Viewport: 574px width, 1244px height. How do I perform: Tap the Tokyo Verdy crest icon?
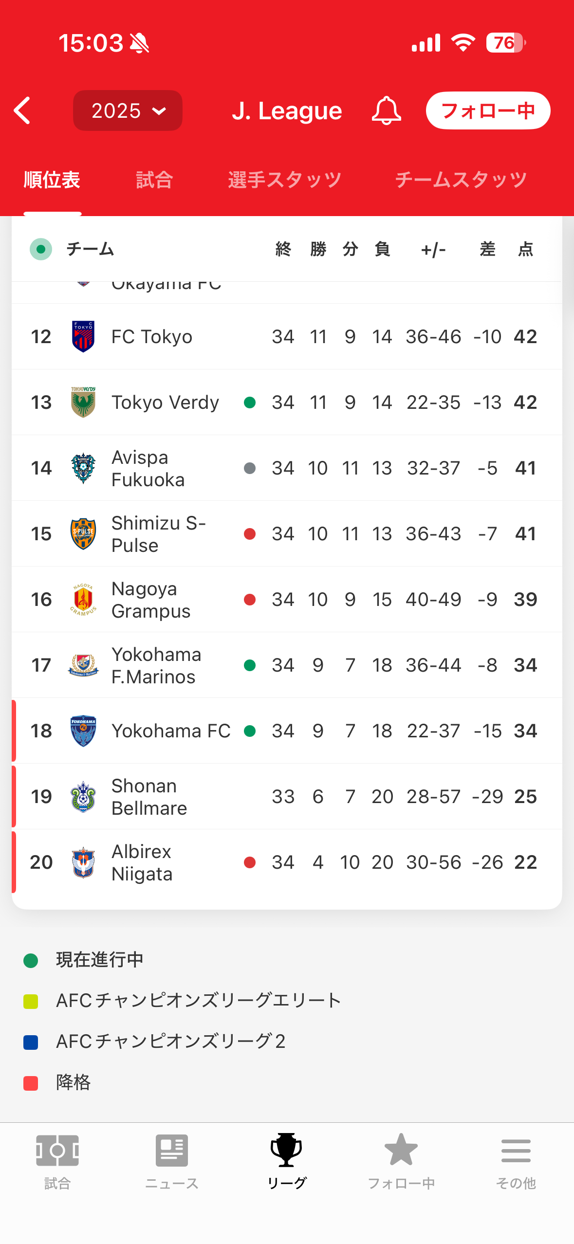[x=83, y=402]
